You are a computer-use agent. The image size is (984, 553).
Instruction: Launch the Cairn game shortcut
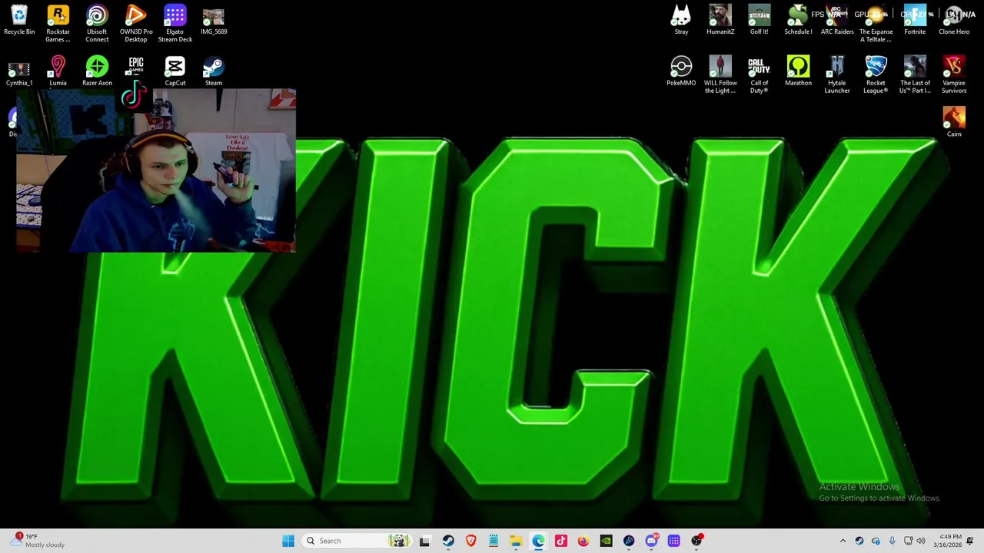[x=954, y=122]
